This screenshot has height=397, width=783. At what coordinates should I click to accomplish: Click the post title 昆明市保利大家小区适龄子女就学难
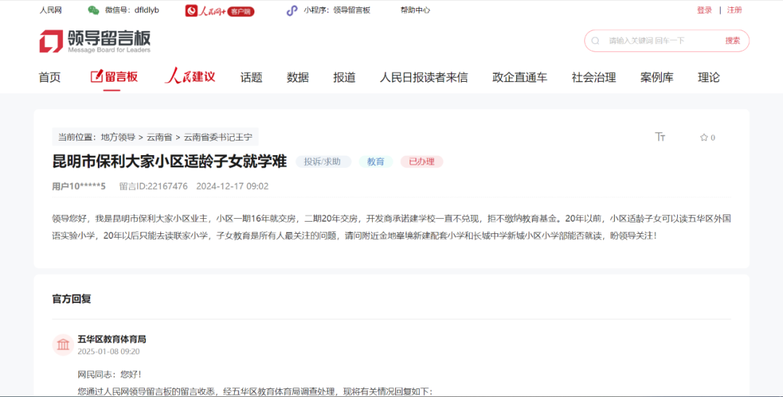pyautogui.click(x=170, y=162)
